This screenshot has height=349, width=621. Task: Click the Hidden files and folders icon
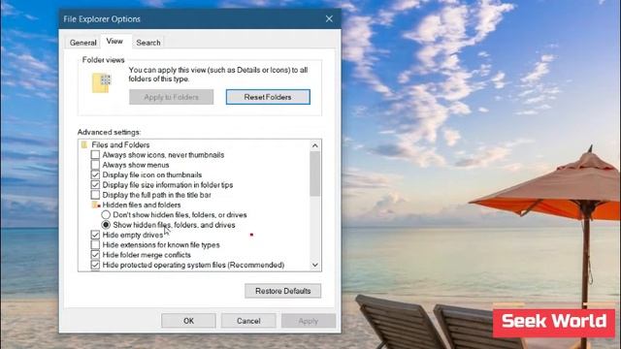tap(95, 205)
